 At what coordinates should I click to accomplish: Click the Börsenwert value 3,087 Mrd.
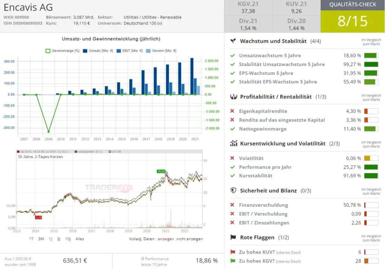pos(83,17)
